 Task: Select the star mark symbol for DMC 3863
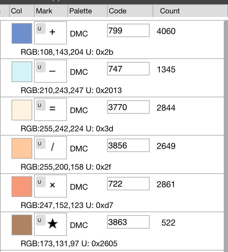(53, 224)
